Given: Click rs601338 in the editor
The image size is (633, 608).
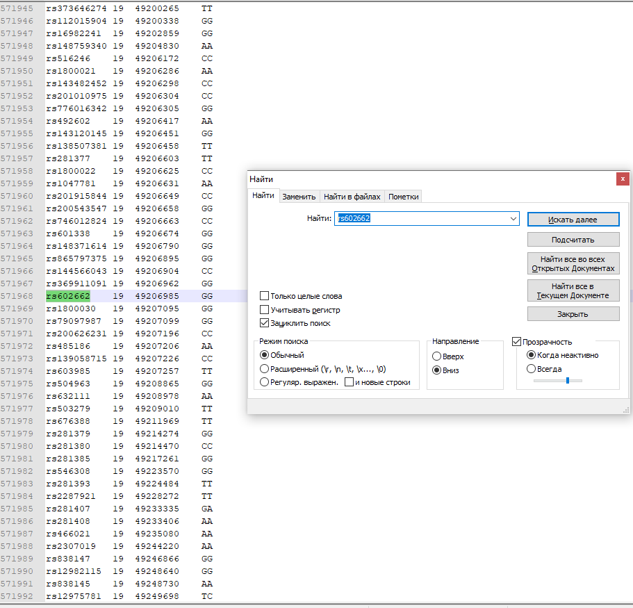Looking at the screenshot, I should pos(68,233).
